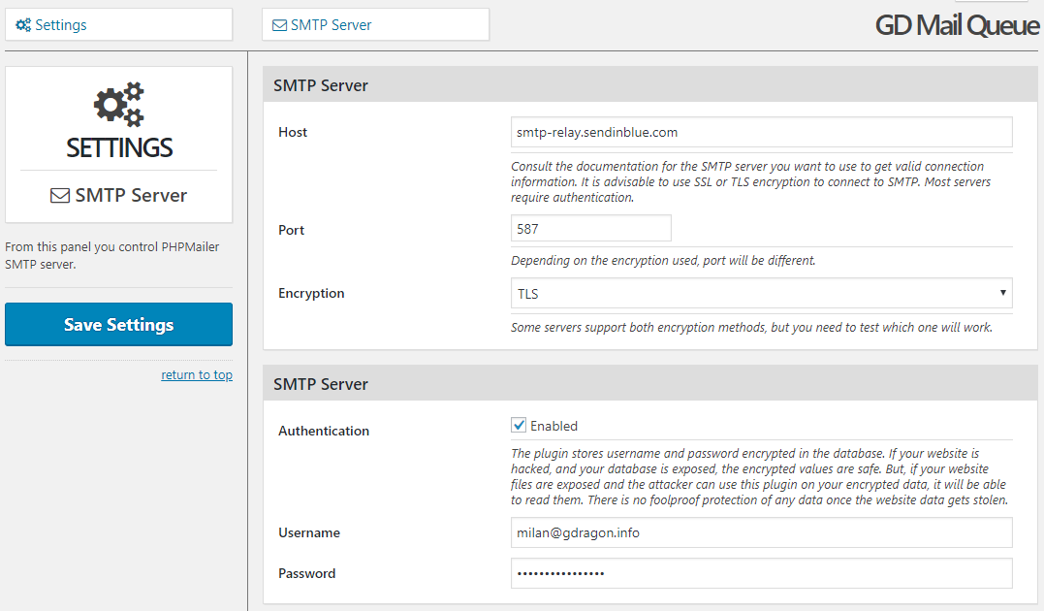Click the Authentication field label
The width and height of the screenshot is (1044, 611).
(324, 431)
